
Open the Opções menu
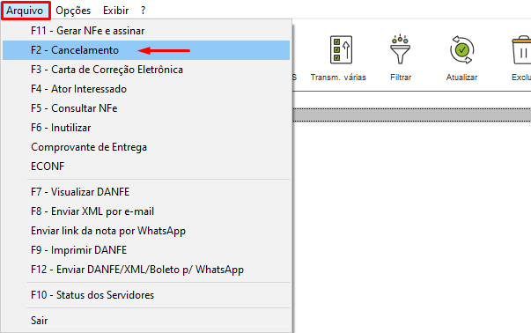click(73, 11)
